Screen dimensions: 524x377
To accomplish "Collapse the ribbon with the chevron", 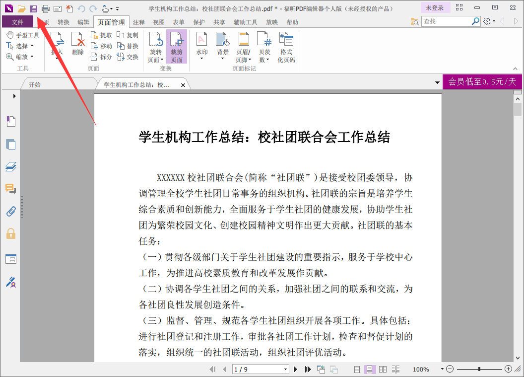I will tap(515, 69).
